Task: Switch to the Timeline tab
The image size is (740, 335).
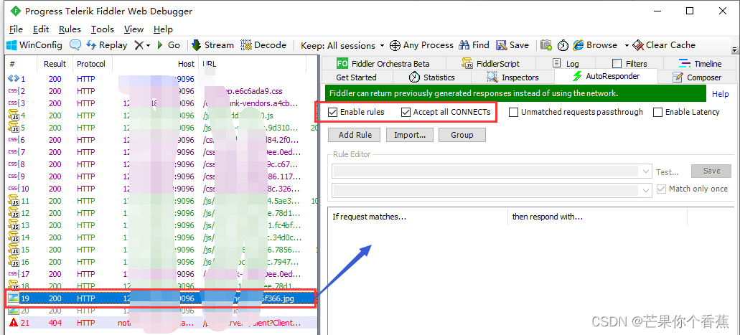Action: pos(701,63)
